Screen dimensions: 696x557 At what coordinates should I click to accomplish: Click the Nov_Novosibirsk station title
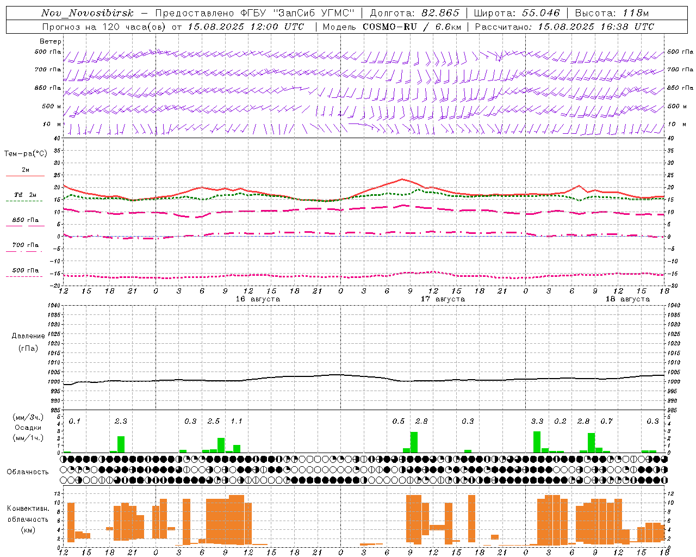[x=87, y=13]
